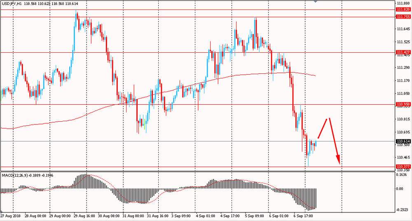Click the 110.465 value on price axis
Screen dimensions: 412x221
point(404,158)
